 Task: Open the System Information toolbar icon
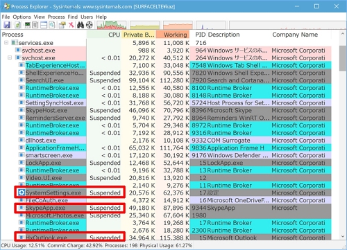click(28, 25)
